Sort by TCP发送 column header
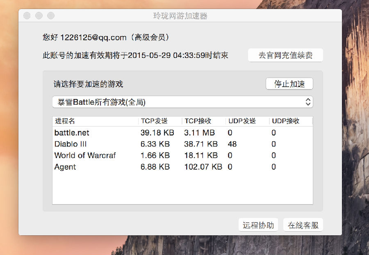369x255 pixels. [160, 121]
